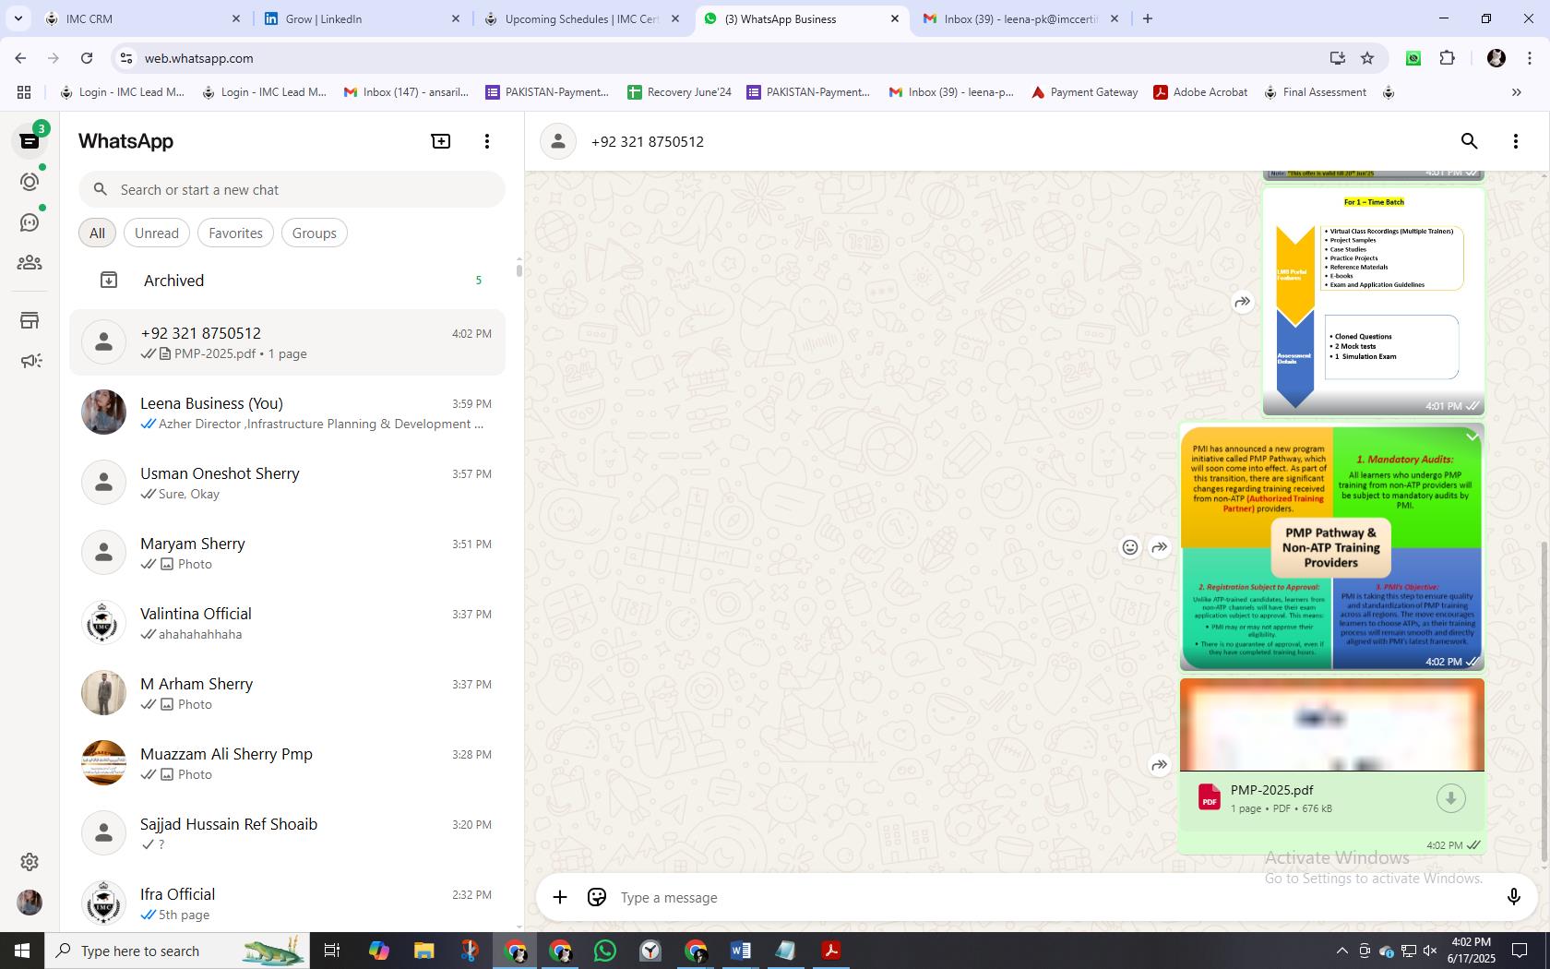Start a new chat icon
The width and height of the screenshot is (1550, 969).
point(441,141)
